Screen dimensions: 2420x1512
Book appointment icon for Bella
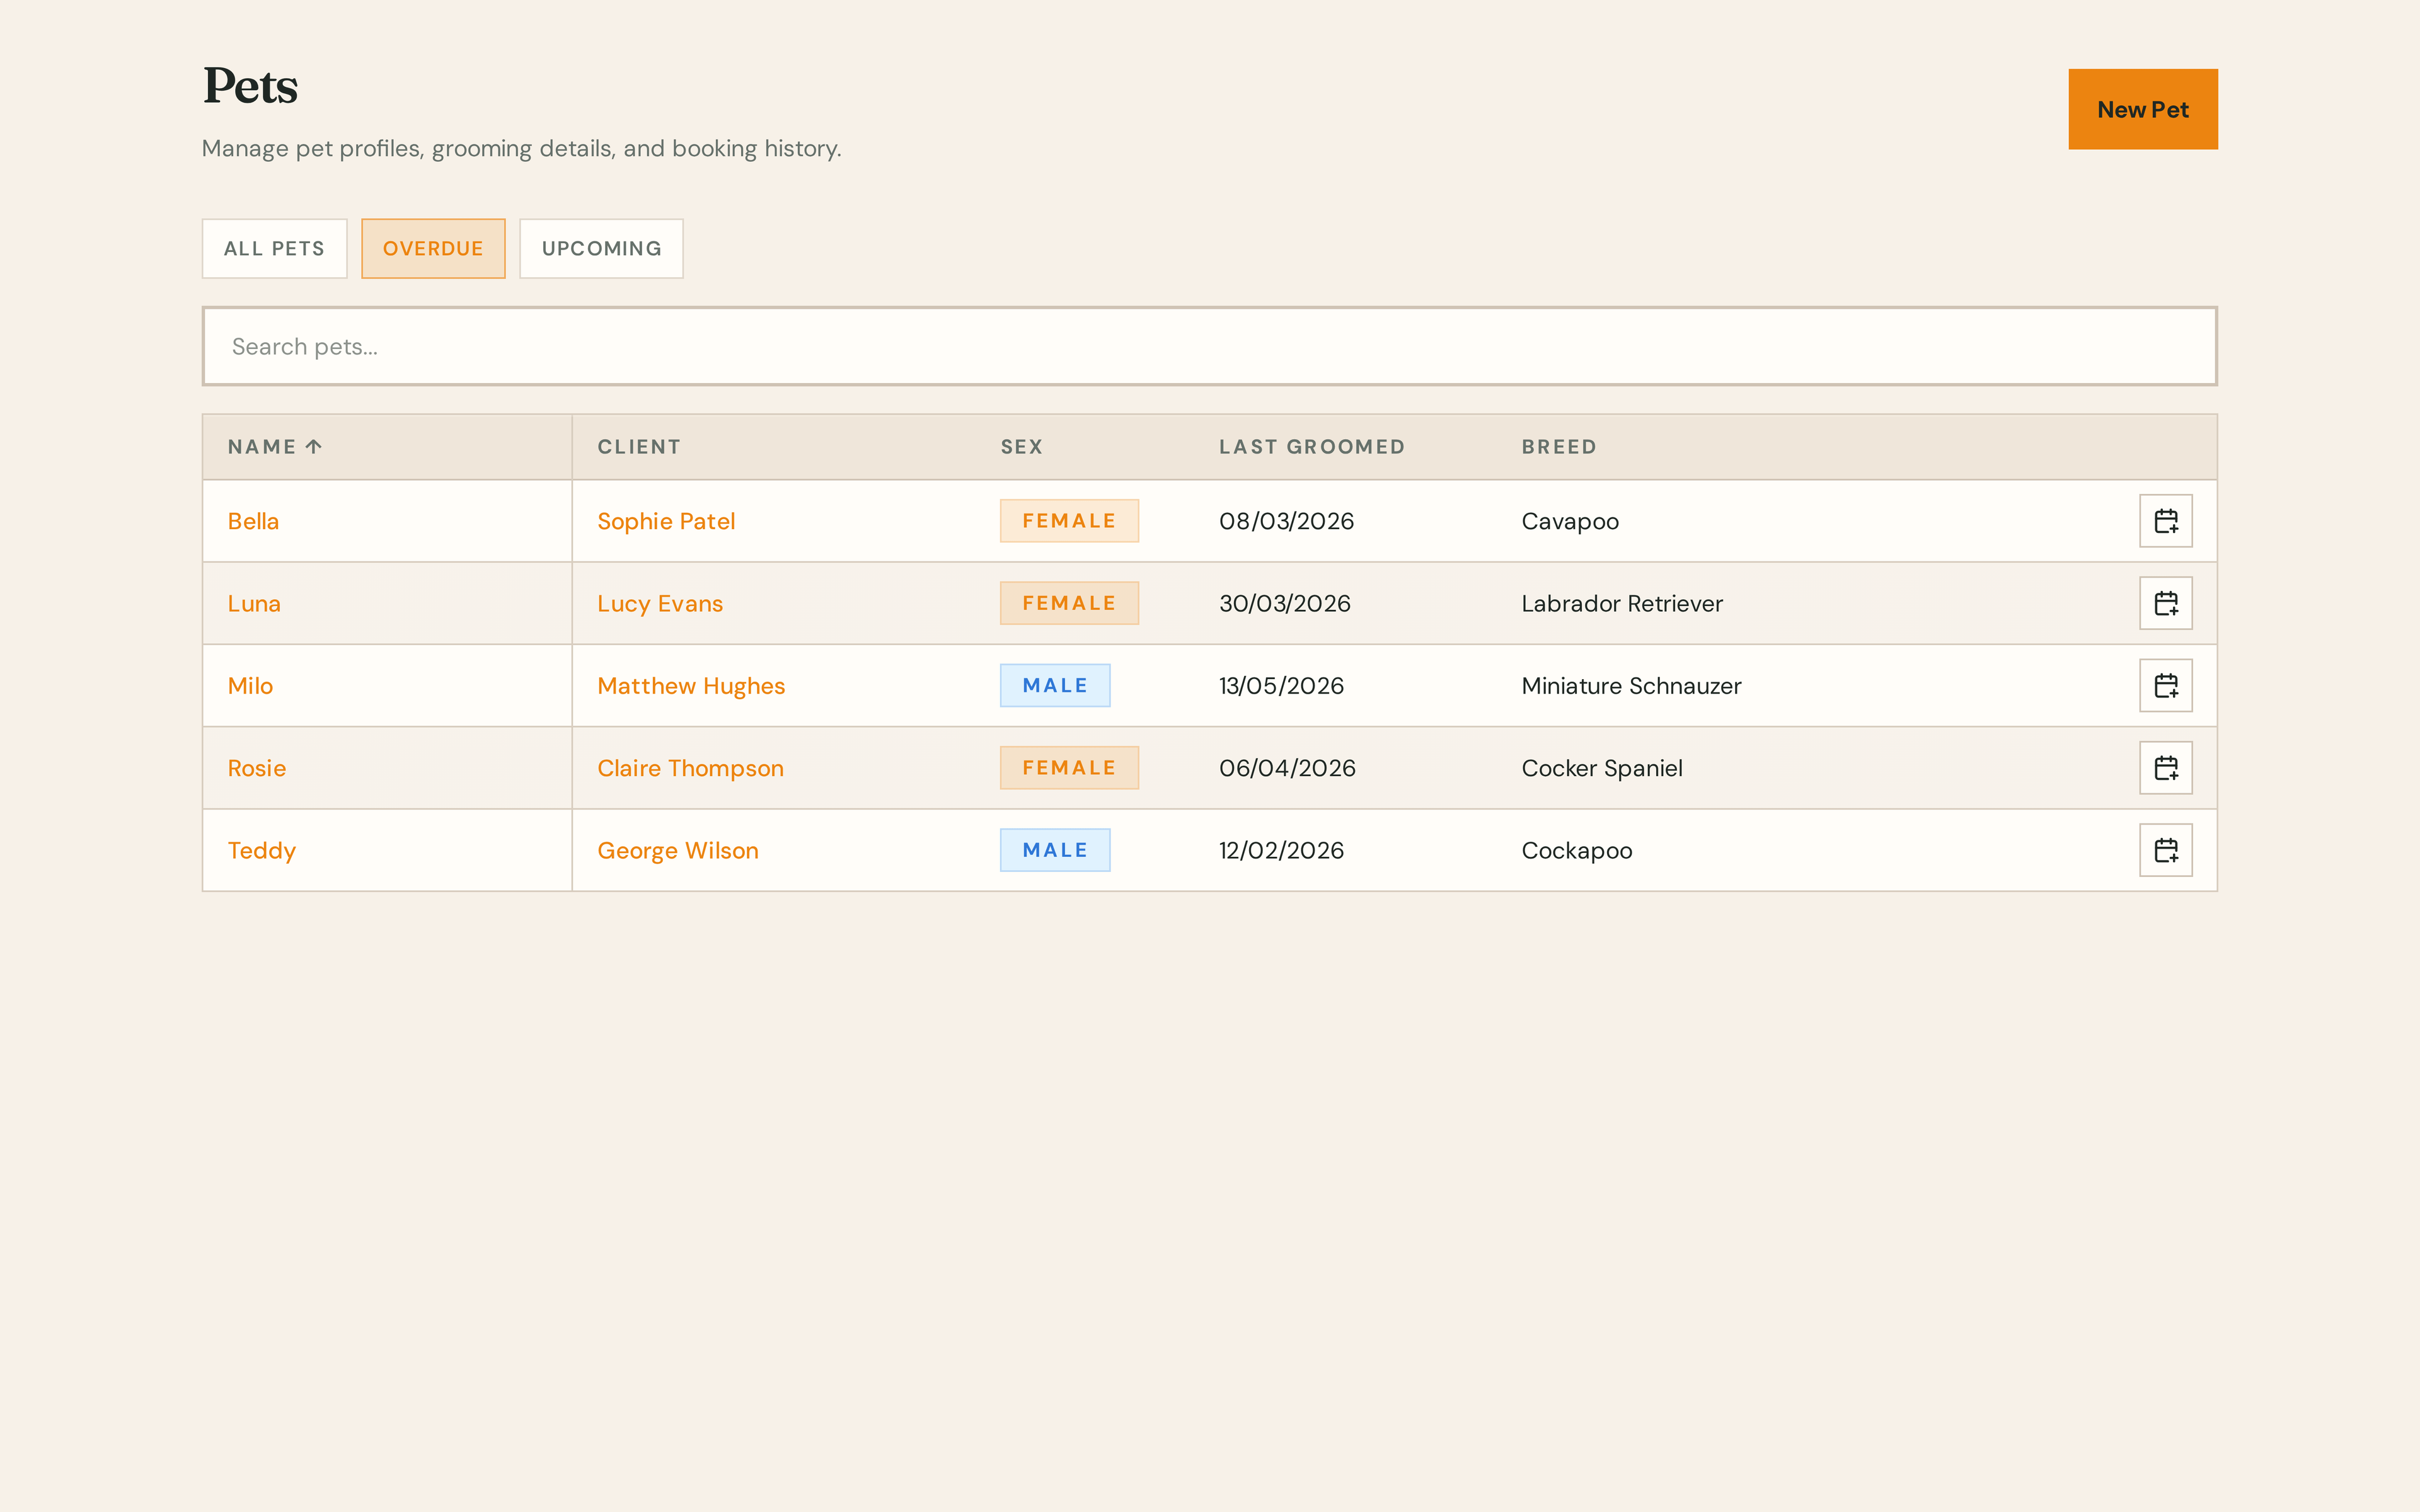point(2165,521)
